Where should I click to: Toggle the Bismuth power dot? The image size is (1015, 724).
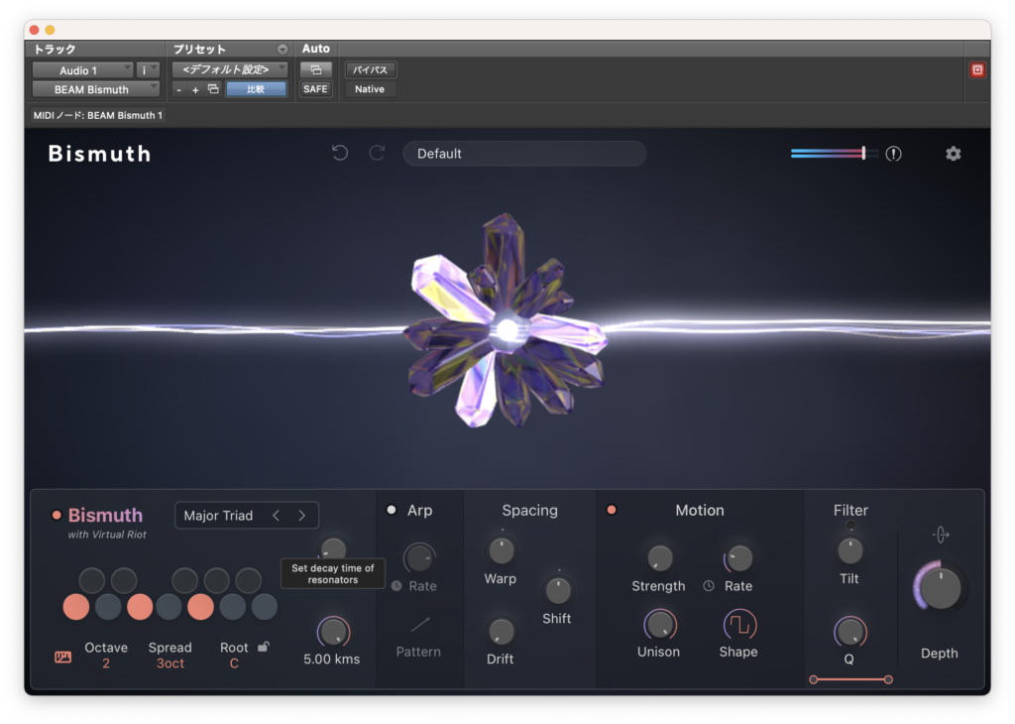pyautogui.click(x=56, y=516)
